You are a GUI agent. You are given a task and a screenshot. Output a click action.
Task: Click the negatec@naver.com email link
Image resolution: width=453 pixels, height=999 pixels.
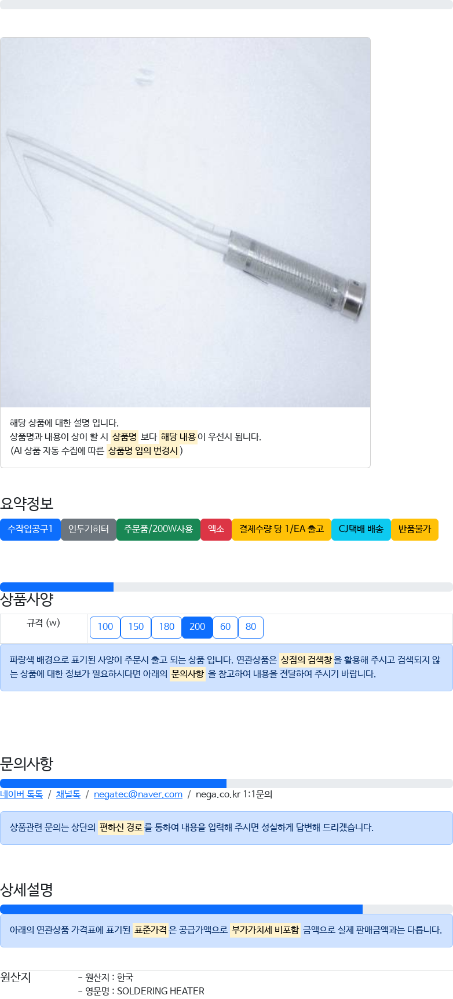tap(138, 794)
